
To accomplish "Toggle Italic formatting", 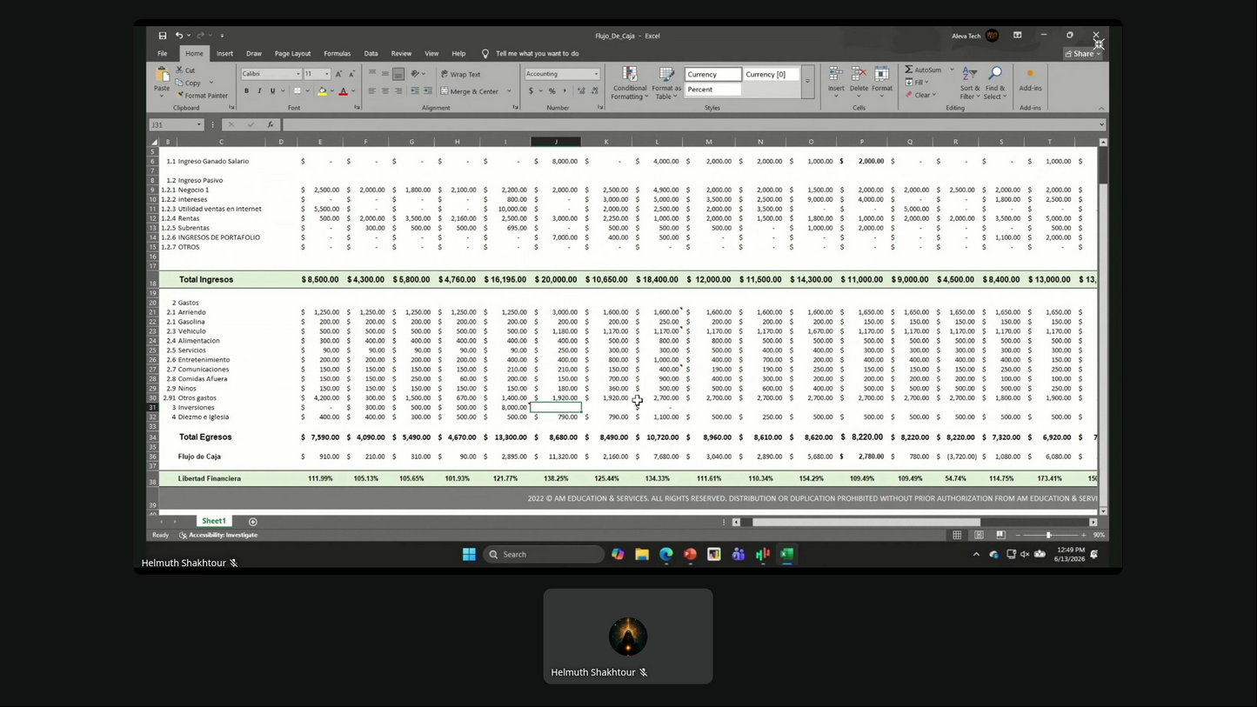I will click(x=259, y=91).
